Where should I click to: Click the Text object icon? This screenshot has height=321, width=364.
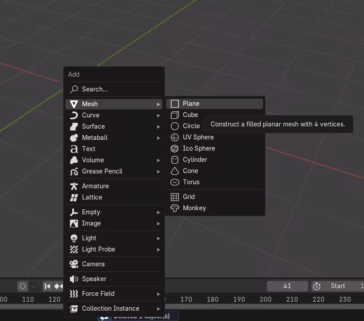pyautogui.click(x=74, y=149)
